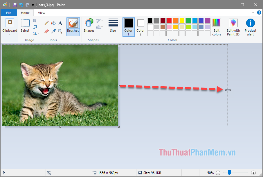Select the red color swatch
This screenshot has width=263, height=177.
[x=169, y=20]
